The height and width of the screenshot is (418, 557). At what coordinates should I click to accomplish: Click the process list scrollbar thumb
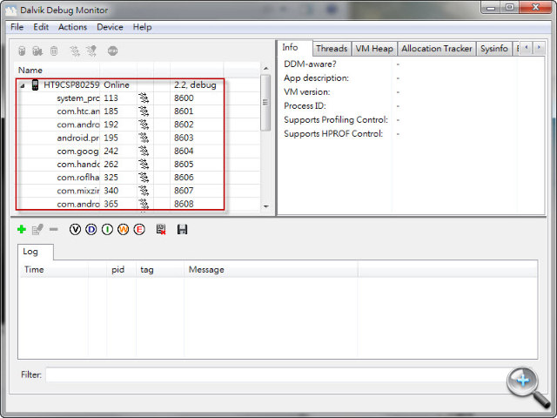click(265, 103)
